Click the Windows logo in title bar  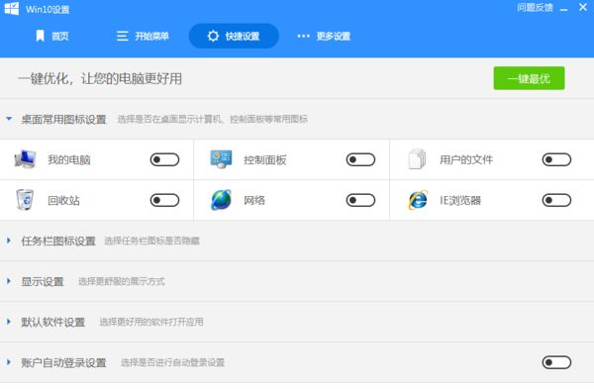(x=11, y=8)
